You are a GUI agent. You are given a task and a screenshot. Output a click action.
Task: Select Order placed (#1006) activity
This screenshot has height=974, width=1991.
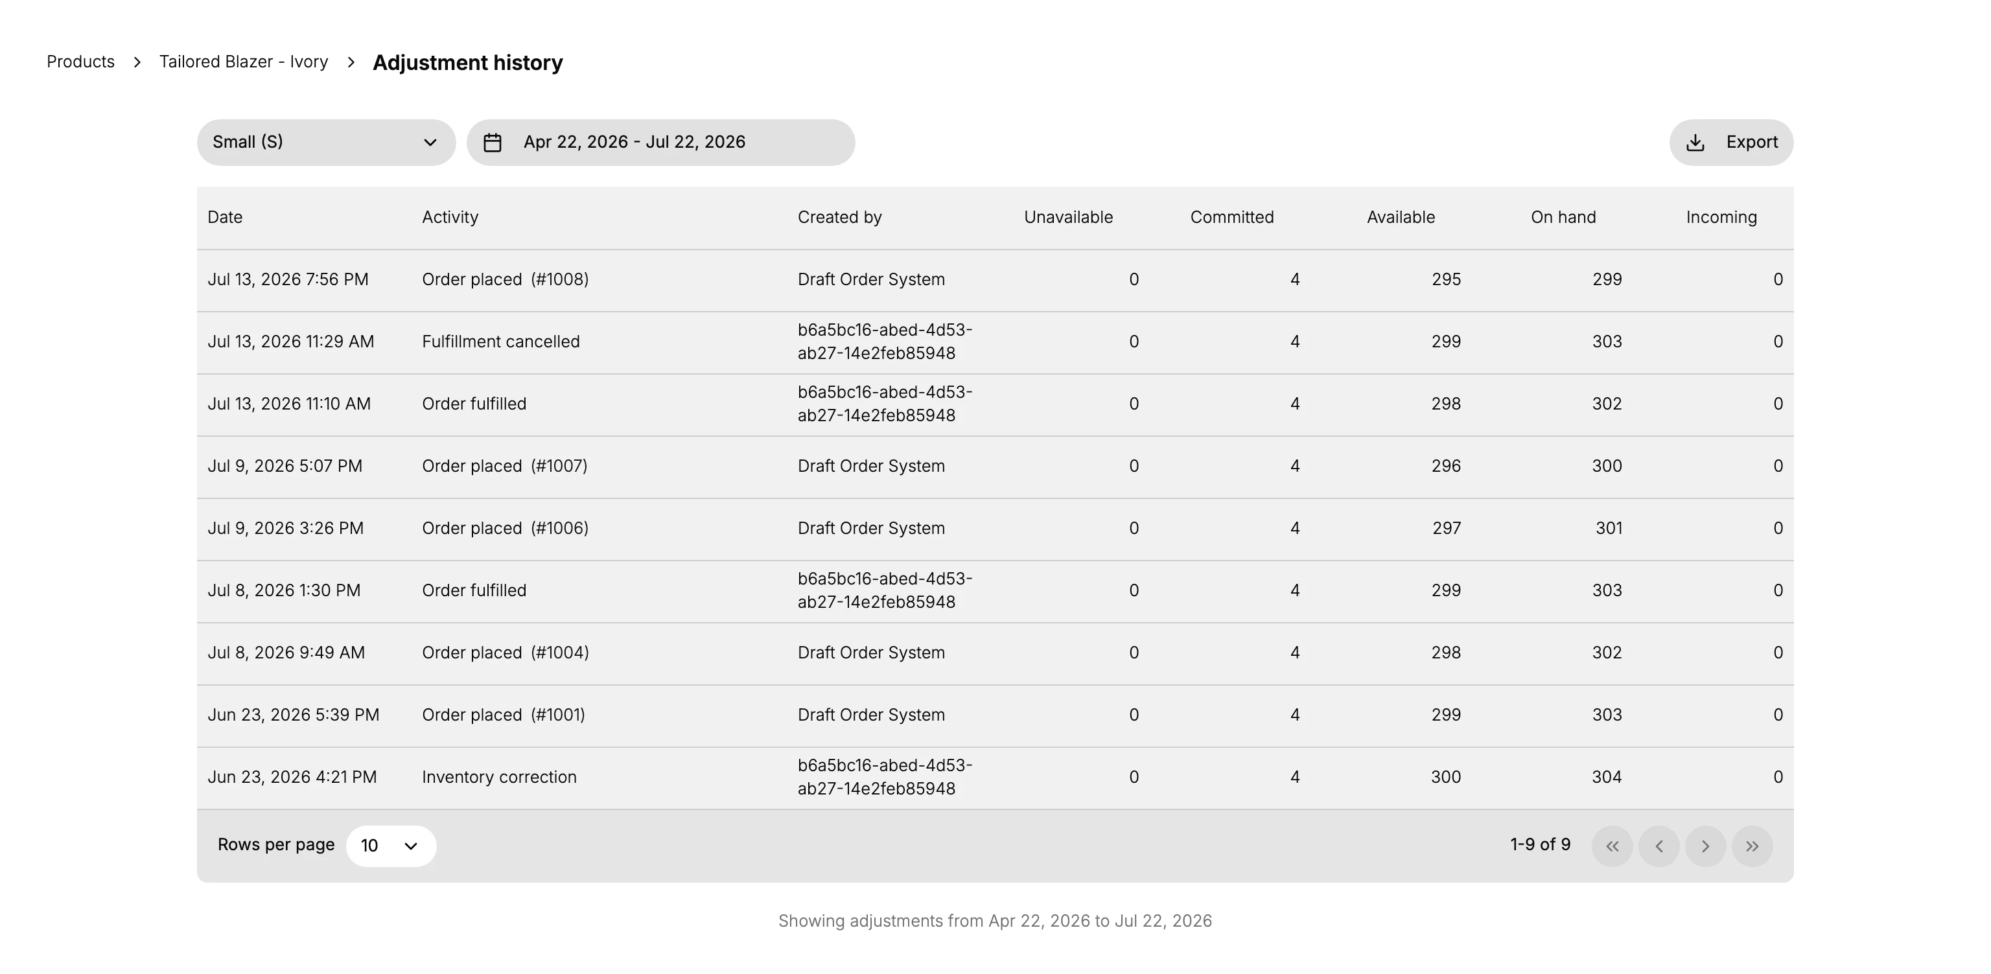506,529
